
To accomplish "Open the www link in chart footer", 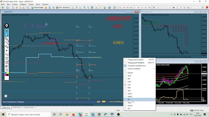I will (x=116, y=102).
